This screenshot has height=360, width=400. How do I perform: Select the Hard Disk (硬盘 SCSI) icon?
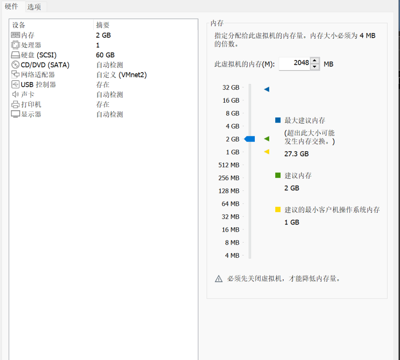(15, 55)
